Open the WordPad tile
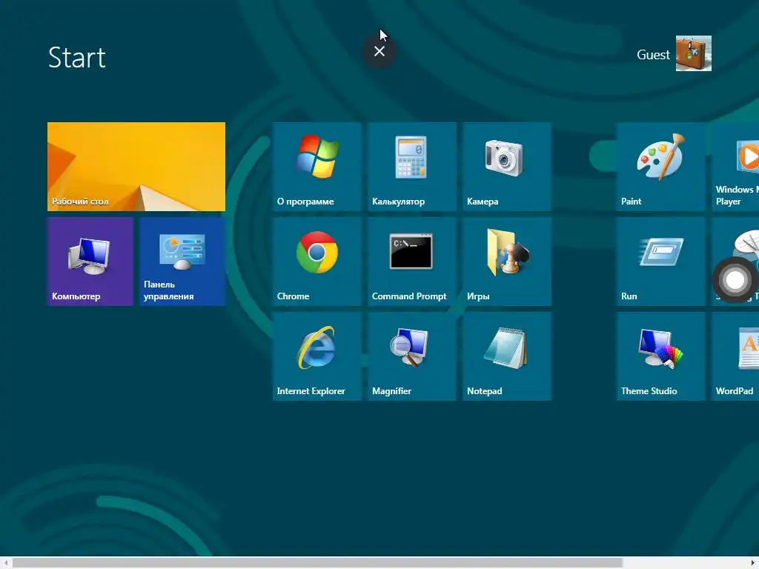Screen dimensions: 759x569 coord(735,356)
